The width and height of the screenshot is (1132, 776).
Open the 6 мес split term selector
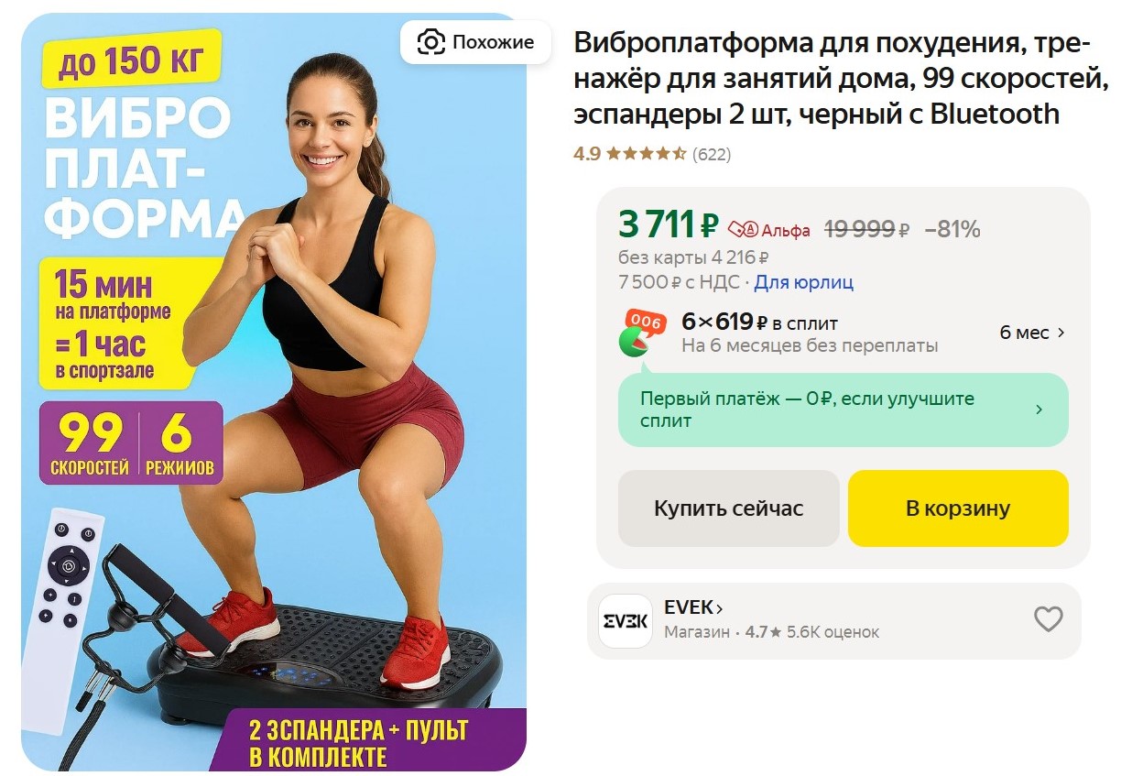1032,333
